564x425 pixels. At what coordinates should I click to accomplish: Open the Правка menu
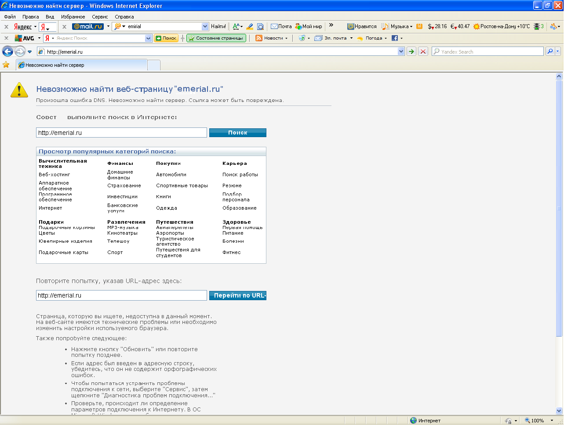31,17
